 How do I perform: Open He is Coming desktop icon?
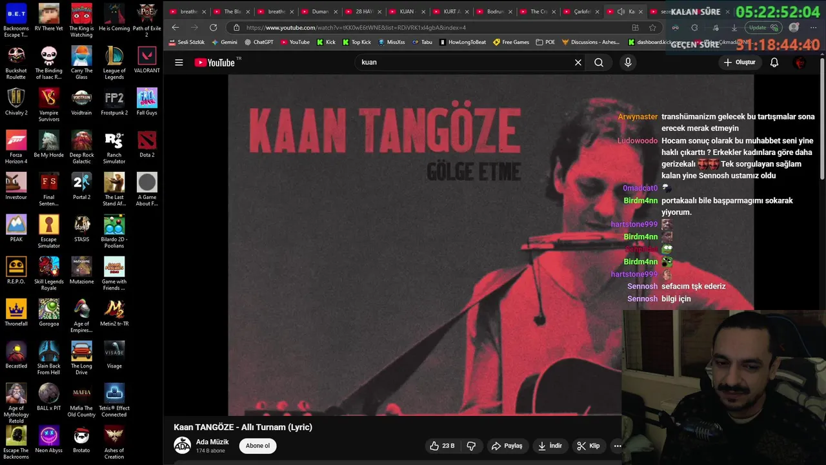tap(114, 17)
